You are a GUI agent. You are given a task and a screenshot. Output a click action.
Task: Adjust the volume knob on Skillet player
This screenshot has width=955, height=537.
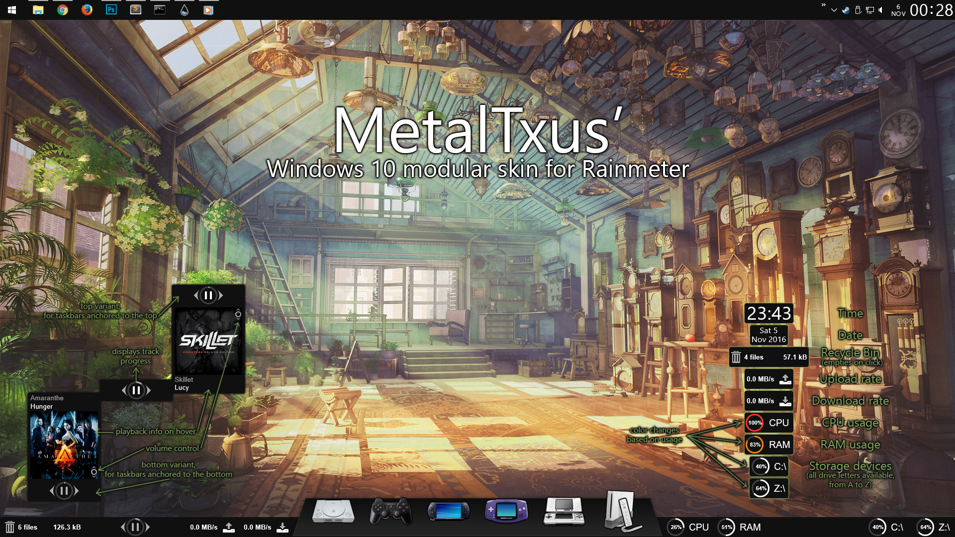pyautogui.click(x=238, y=314)
